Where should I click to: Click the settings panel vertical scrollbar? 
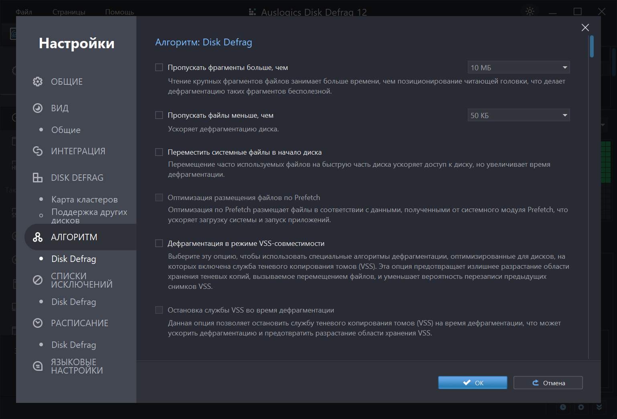(x=591, y=47)
